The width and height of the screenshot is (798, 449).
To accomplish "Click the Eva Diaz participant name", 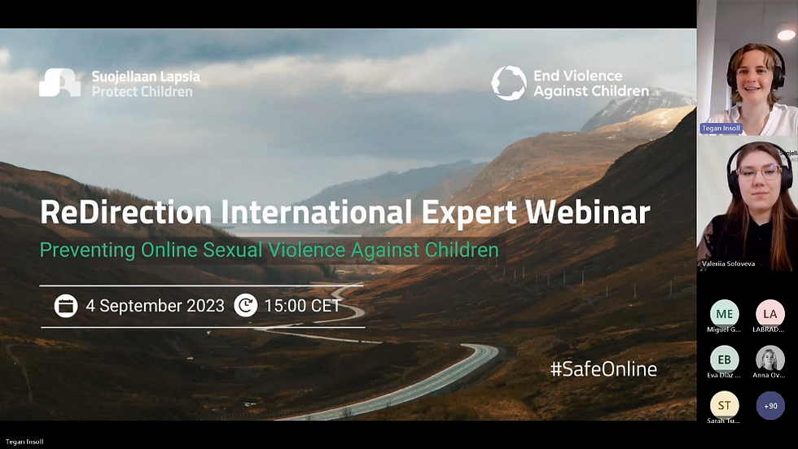I will pyautogui.click(x=724, y=375).
